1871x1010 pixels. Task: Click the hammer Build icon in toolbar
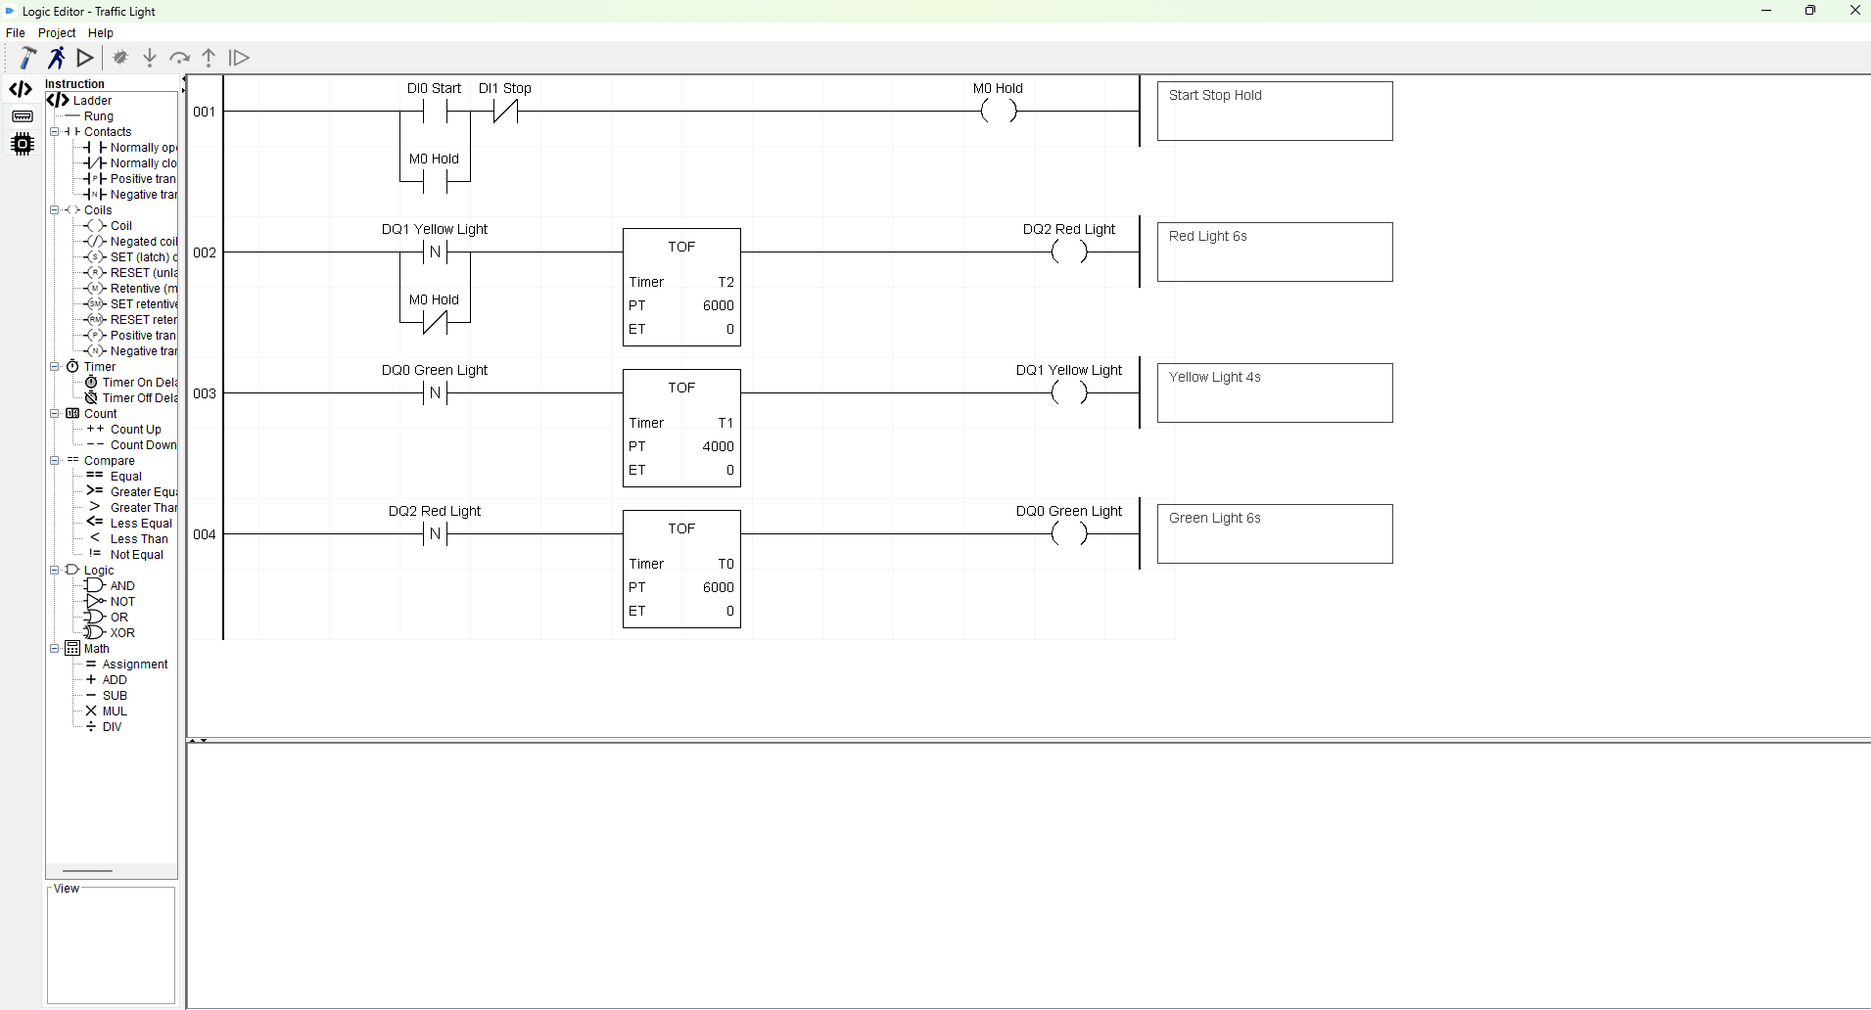(27, 58)
